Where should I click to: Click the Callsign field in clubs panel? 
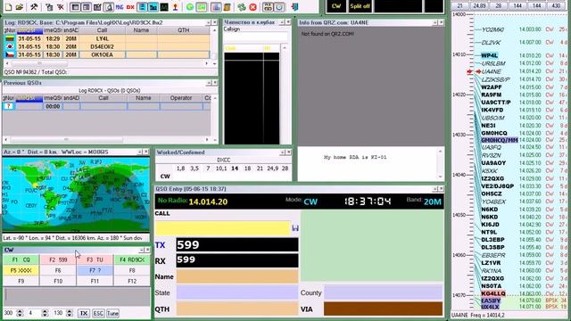pyautogui.click(x=255, y=37)
